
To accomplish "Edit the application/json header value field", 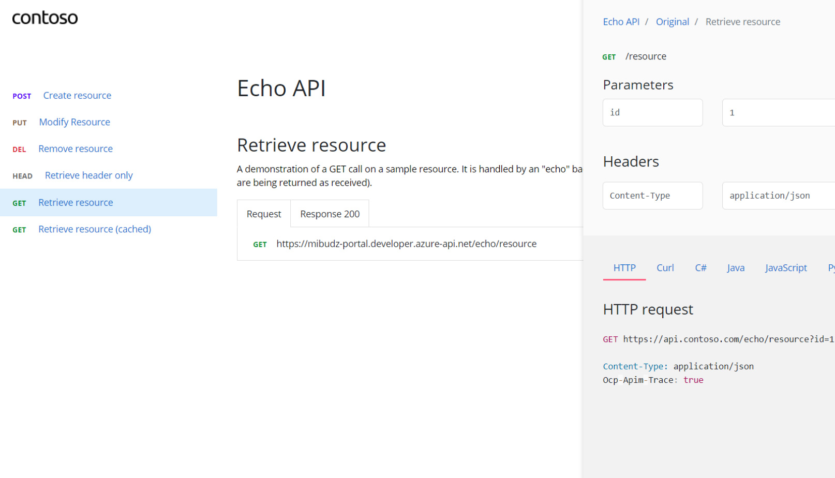I will point(778,196).
